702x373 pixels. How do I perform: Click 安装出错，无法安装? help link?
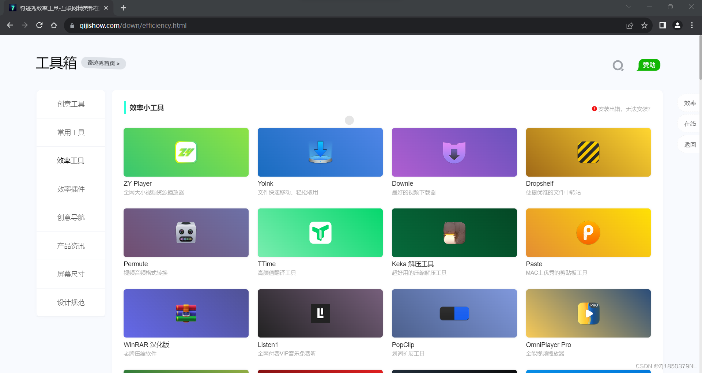[x=621, y=109]
